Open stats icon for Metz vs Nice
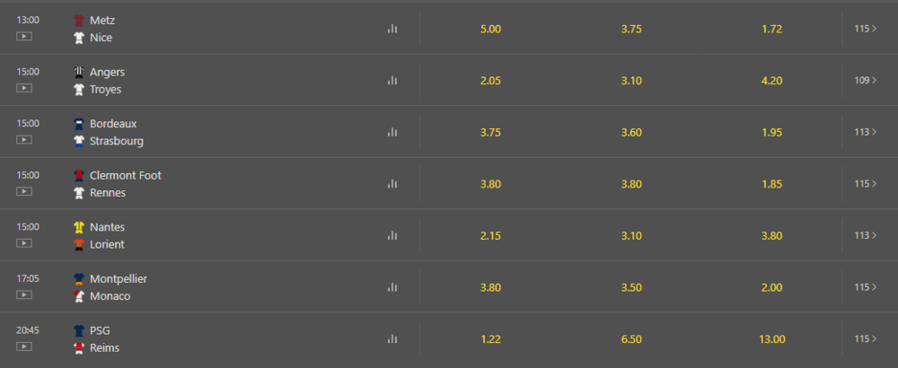Image resolution: width=898 pixels, height=368 pixels. [392, 29]
